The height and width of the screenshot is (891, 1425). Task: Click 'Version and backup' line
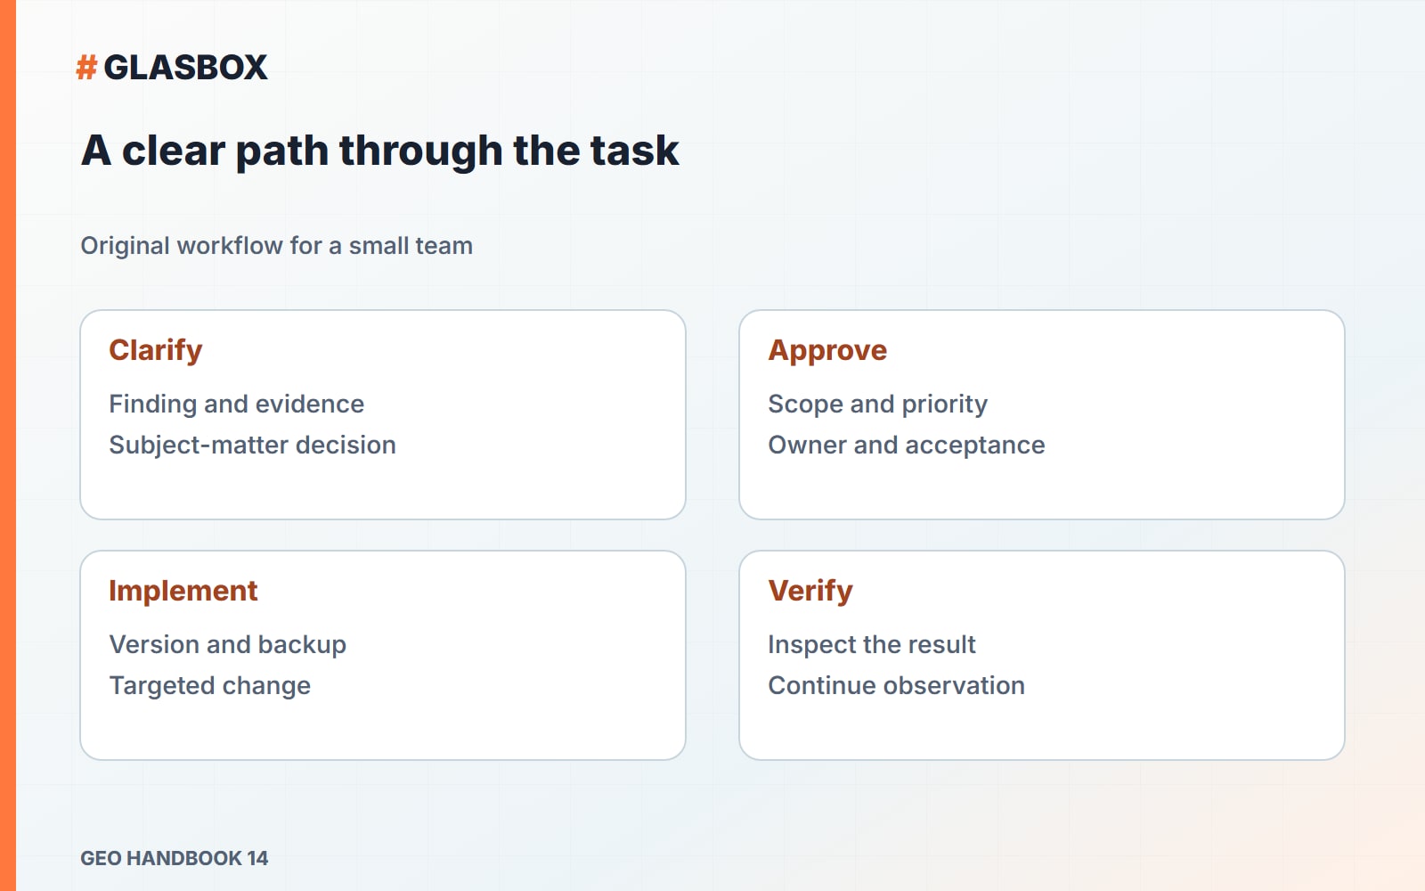coord(228,644)
